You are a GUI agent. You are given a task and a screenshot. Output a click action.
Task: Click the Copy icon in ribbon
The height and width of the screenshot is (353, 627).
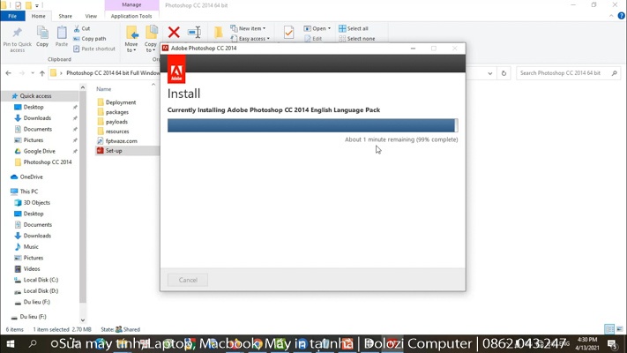pyautogui.click(x=42, y=33)
